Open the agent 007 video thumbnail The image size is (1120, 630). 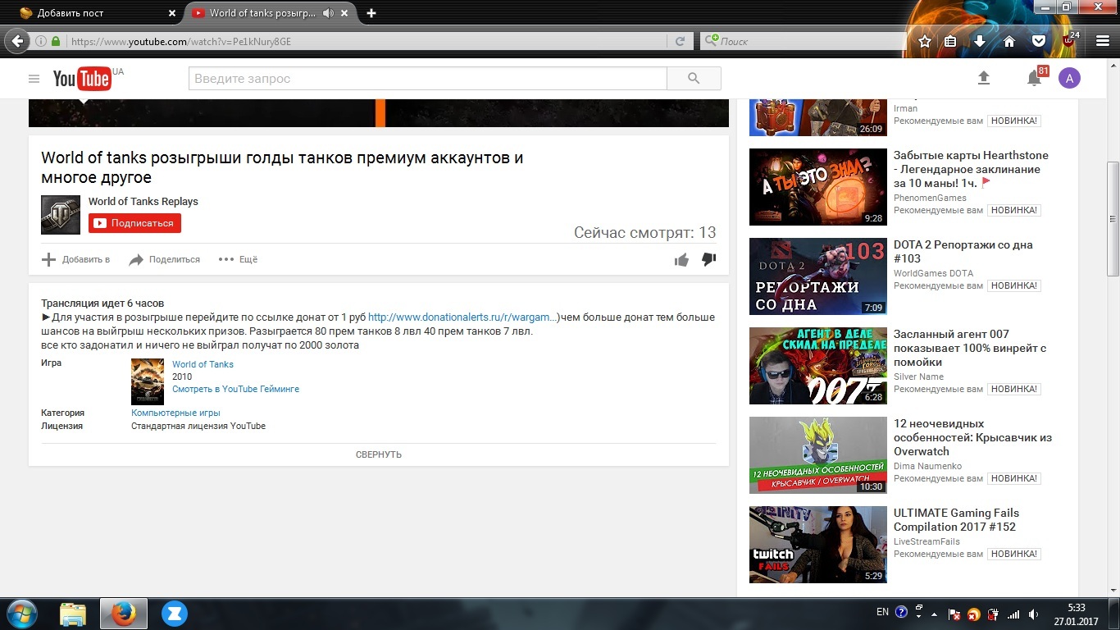tap(818, 366)
